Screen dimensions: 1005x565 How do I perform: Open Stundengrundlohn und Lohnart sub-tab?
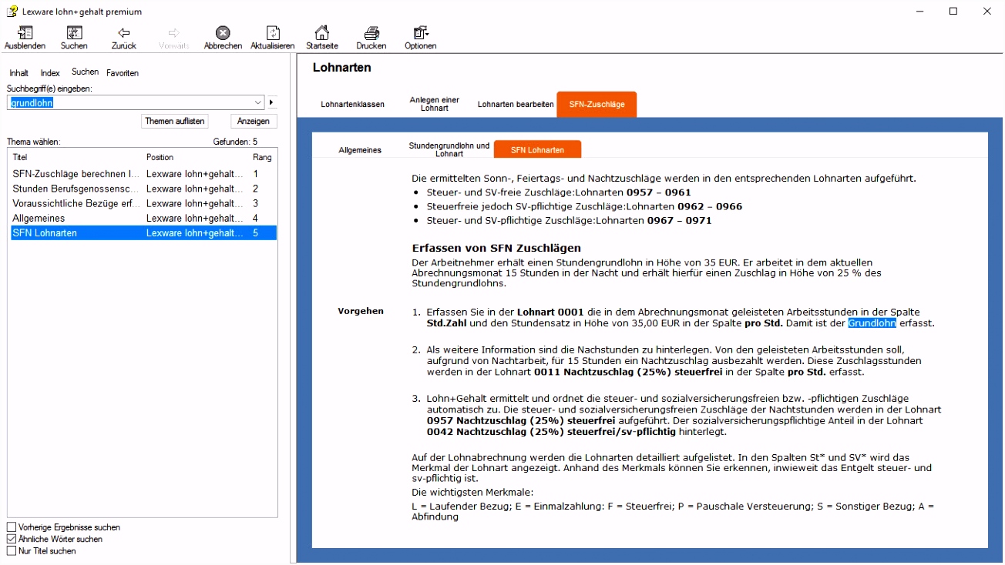pyautogui.click(x=449, y=149)
